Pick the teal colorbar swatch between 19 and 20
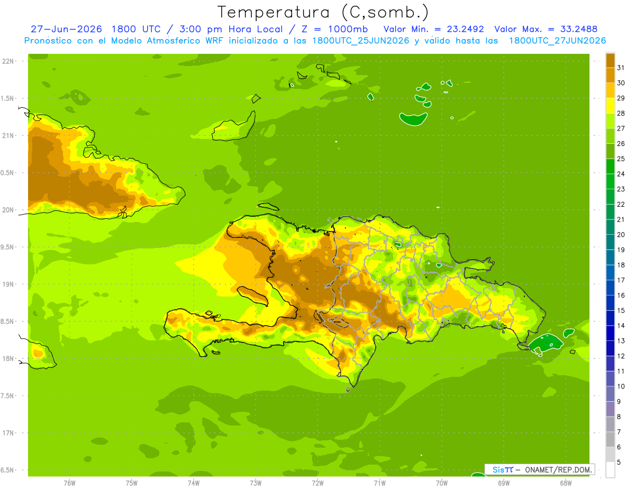635x490 pixels. (x=610, y=242)
